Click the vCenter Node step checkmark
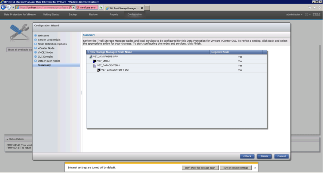 (x=35, y=48)
